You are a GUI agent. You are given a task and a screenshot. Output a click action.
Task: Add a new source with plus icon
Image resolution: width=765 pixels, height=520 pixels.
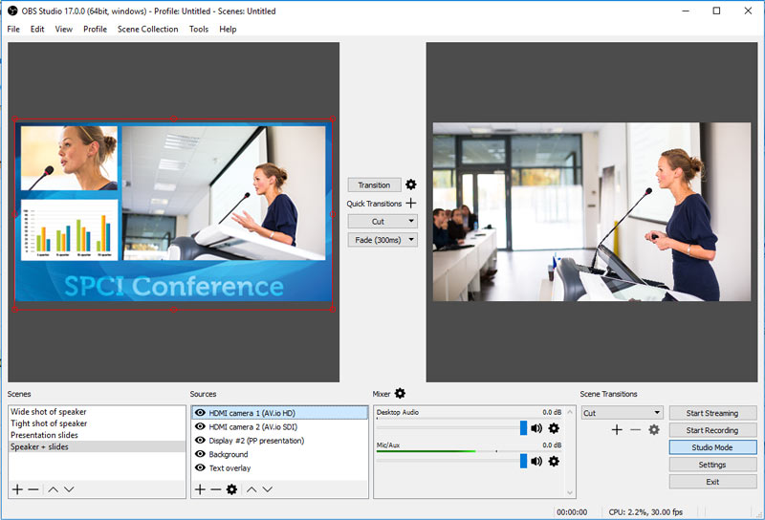[x=200, y=489]
